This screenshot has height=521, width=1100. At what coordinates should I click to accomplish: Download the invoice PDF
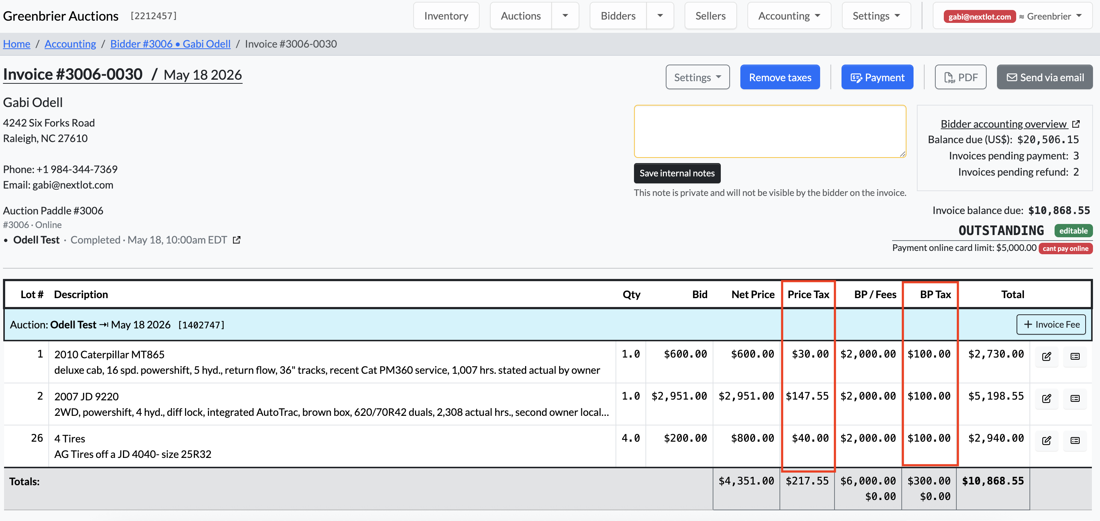(960, 77)
